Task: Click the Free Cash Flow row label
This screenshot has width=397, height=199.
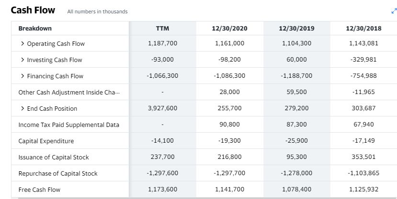Action: pos(39,189)
